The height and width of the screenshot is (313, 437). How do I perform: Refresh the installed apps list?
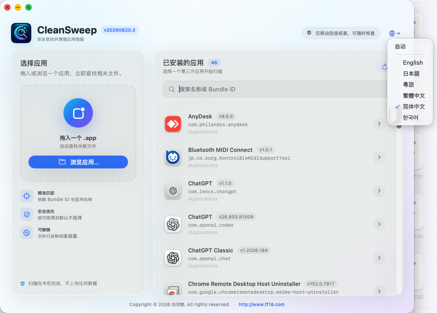(384, 67)
